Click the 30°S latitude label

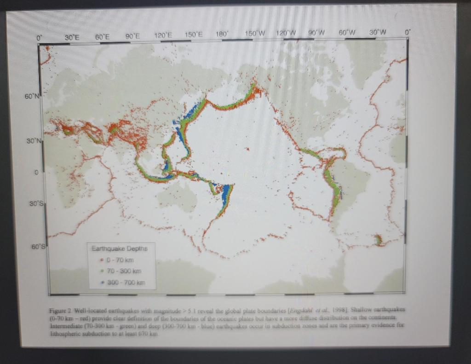point(37,203)
